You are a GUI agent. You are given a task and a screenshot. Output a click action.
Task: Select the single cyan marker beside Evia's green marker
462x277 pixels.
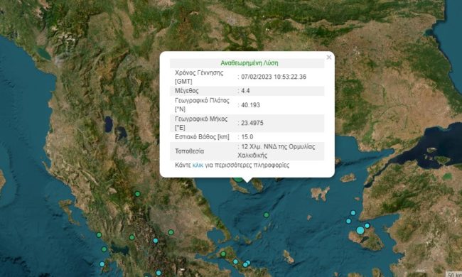coord(235,261)
